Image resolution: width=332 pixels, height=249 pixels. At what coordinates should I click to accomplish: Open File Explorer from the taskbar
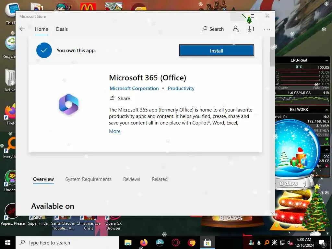coord(128,243)
